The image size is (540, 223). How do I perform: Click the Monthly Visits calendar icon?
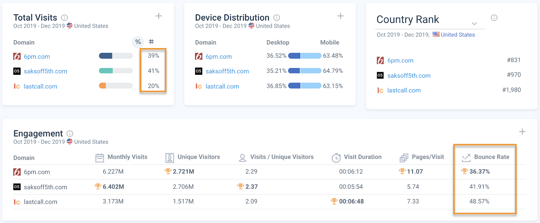pyautogui.click(x=100, y=158)
